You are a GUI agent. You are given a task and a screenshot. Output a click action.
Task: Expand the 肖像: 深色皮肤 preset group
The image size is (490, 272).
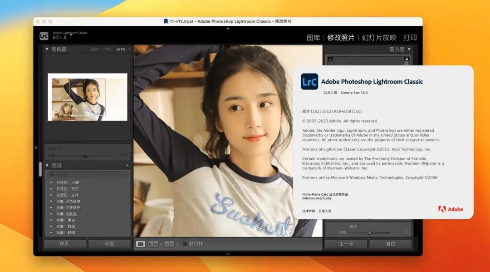(51, 201)
